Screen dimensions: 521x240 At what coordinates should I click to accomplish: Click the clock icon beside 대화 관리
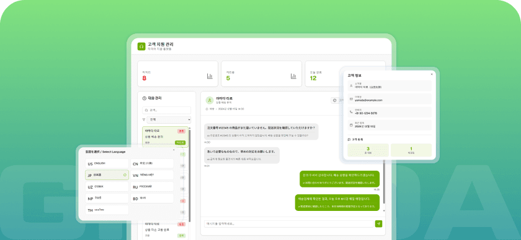pyautogui.click(x=144, y=98)
